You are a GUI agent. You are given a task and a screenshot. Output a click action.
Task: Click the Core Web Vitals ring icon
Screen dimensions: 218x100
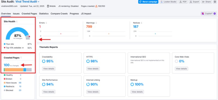point(176,61)
